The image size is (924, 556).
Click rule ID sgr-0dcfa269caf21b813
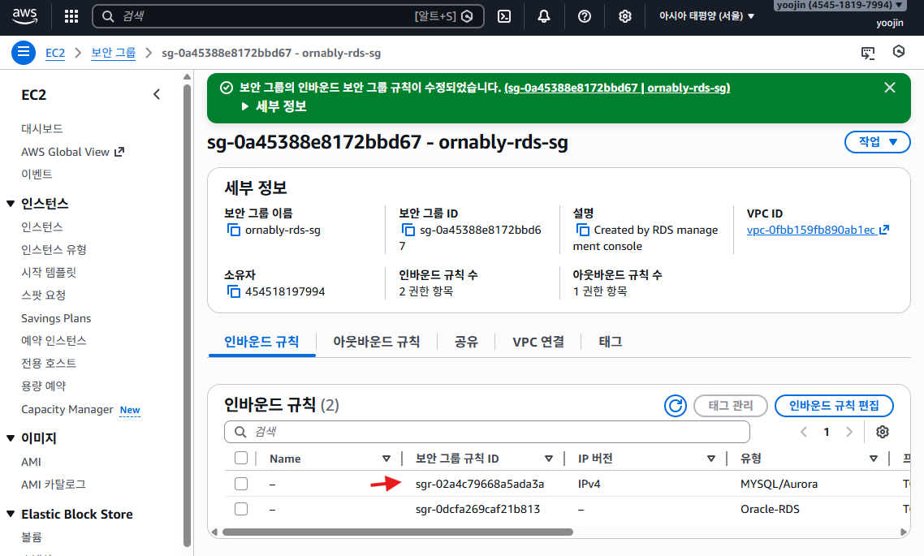[x=478, y=510]
